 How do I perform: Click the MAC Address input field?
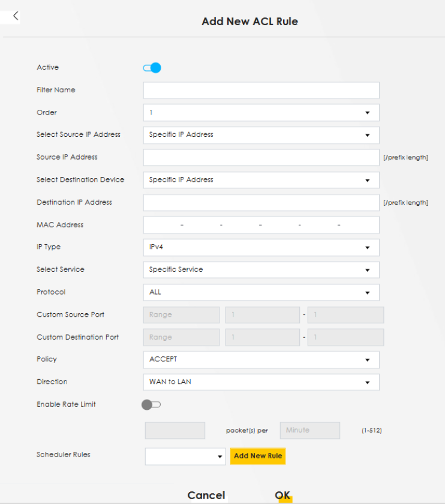[261, 225]
